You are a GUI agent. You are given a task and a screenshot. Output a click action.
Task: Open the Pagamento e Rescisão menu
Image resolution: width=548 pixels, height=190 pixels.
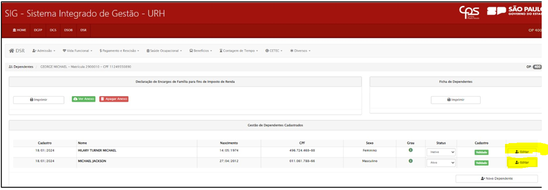point(119,51)
